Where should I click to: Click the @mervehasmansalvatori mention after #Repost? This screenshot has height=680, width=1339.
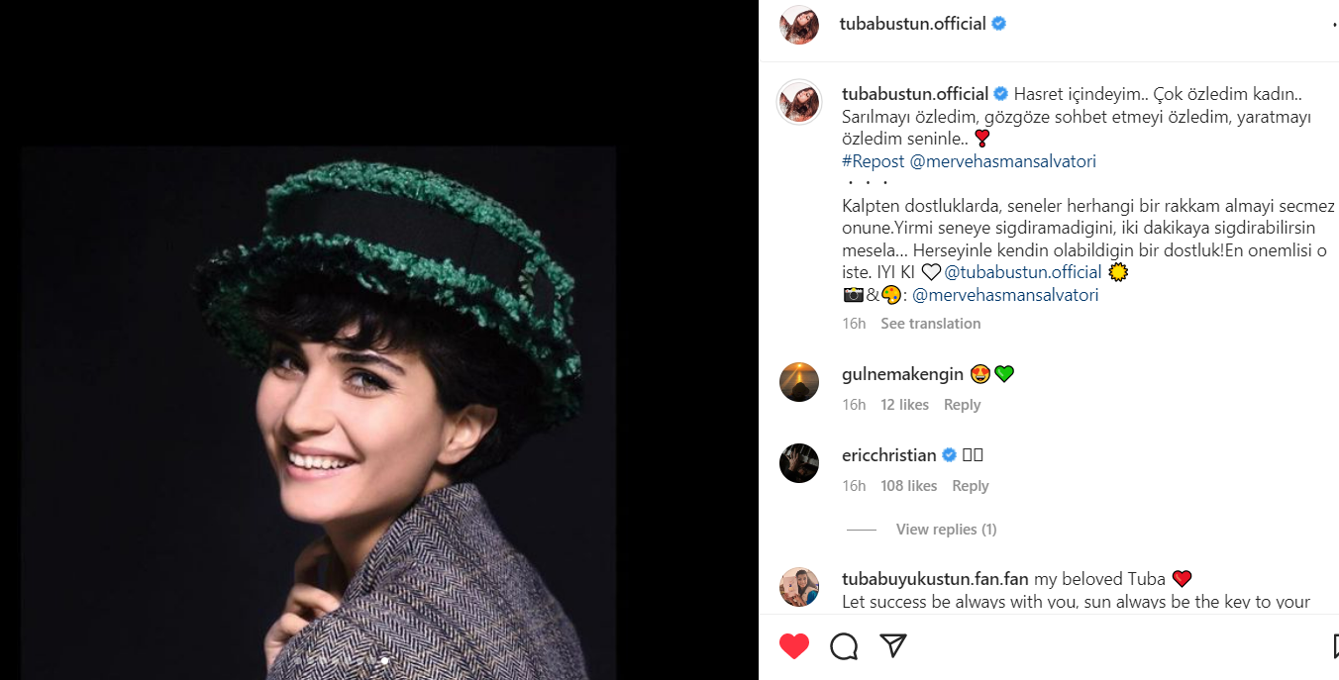1002,161
